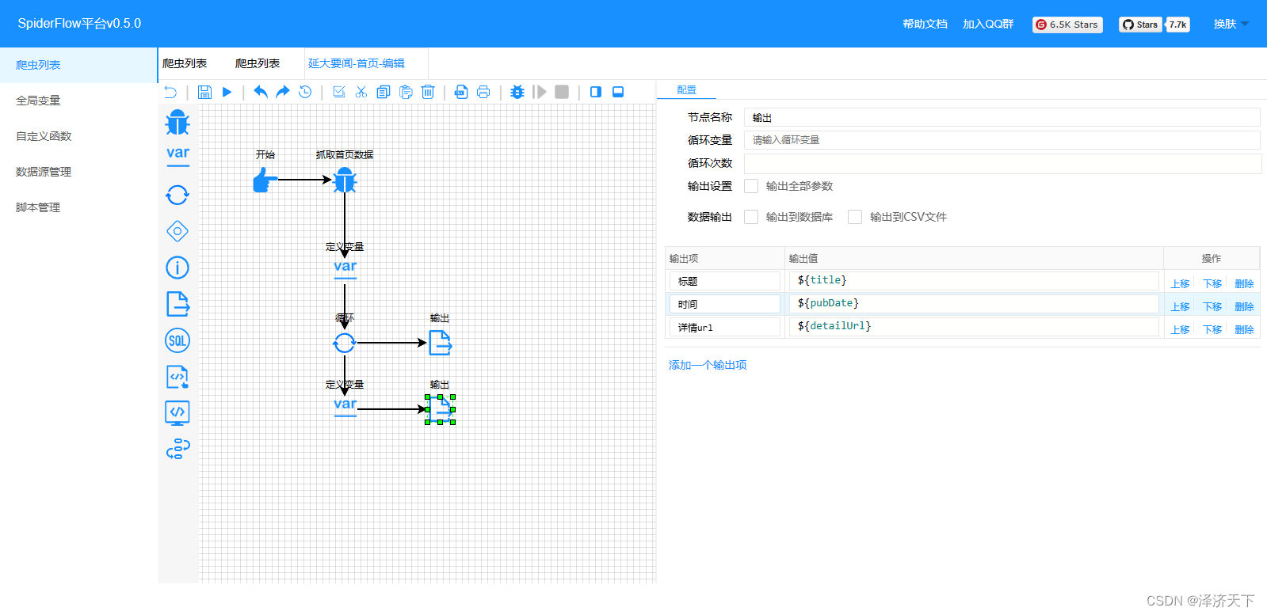This screenshot has width=1267, height=615.
Task: Open the XML file view icon
Action: pyautogui.click(x=461, y=92)
